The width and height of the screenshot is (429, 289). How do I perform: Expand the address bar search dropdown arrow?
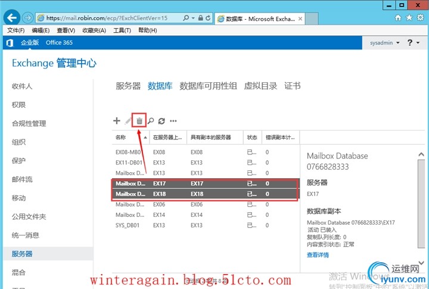pos(193,18)
